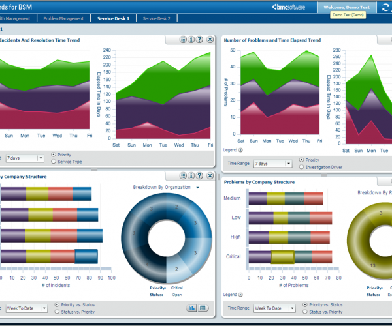Select Priority radio in Problems trend panel

pyautogui.click(x=301, y=160)
